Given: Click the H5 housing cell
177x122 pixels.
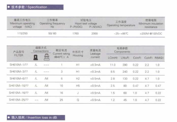Looking at the screenshot, I should pyautogui.click(x=78, y=86).
